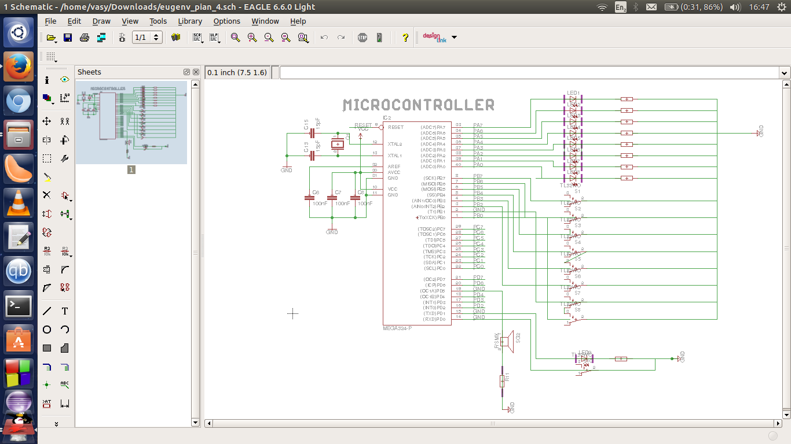Select the Polygon tool
Image resolution: width=791 pixels, height=444 pixels.
[65, 348]
